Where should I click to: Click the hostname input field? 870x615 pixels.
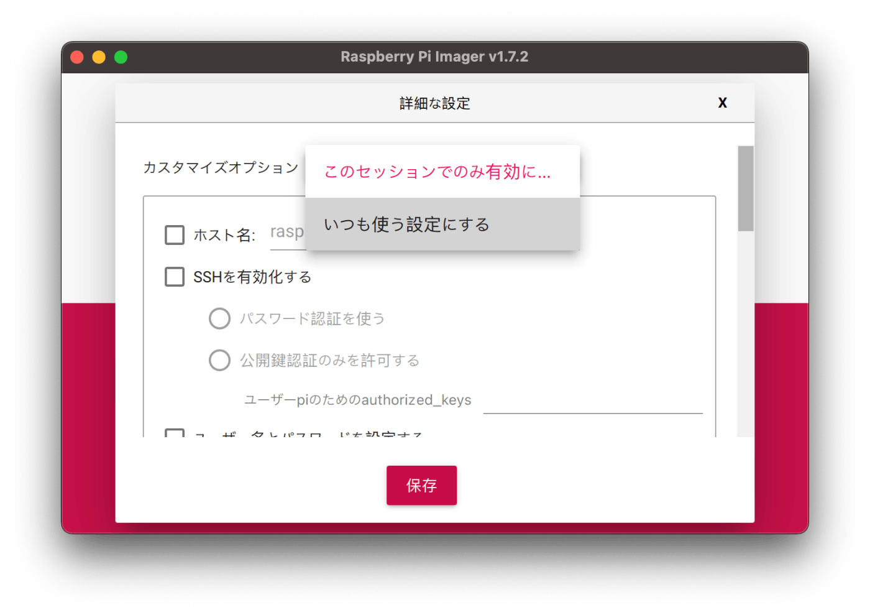tap(288, 234)
